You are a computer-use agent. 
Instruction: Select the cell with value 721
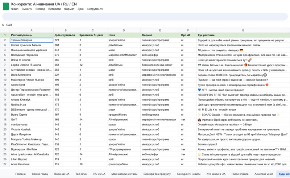point(66,40)
